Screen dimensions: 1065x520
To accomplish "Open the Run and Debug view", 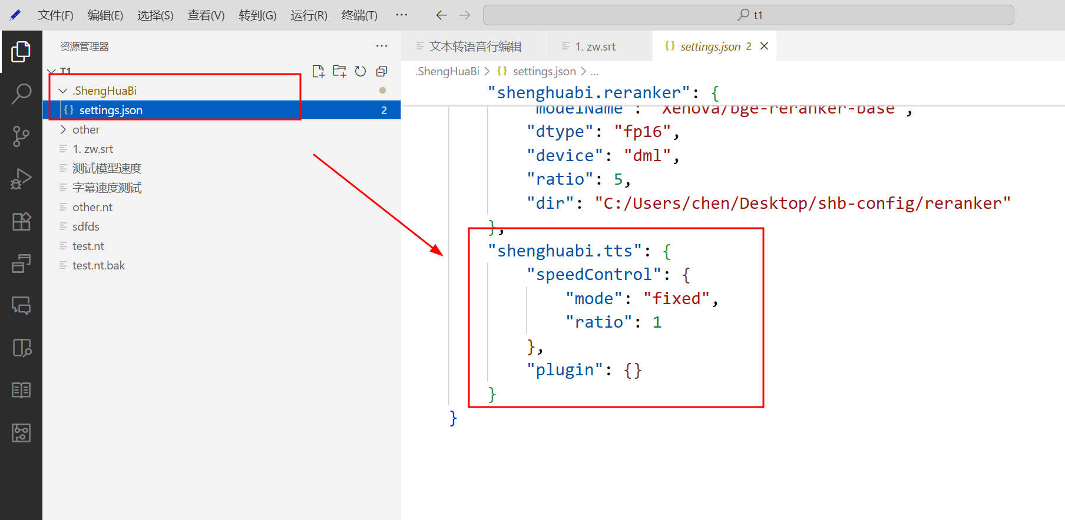I will 21,179.
